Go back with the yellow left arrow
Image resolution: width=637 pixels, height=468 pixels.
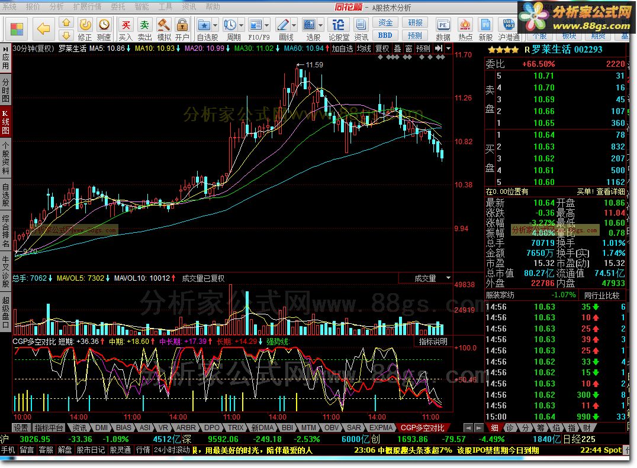(43, 29)
